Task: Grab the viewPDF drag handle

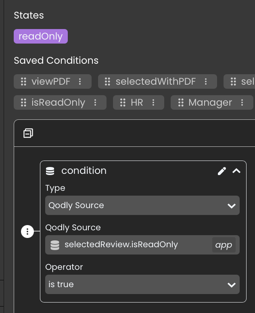Action: pyautogui.click(x=23, y=81)
